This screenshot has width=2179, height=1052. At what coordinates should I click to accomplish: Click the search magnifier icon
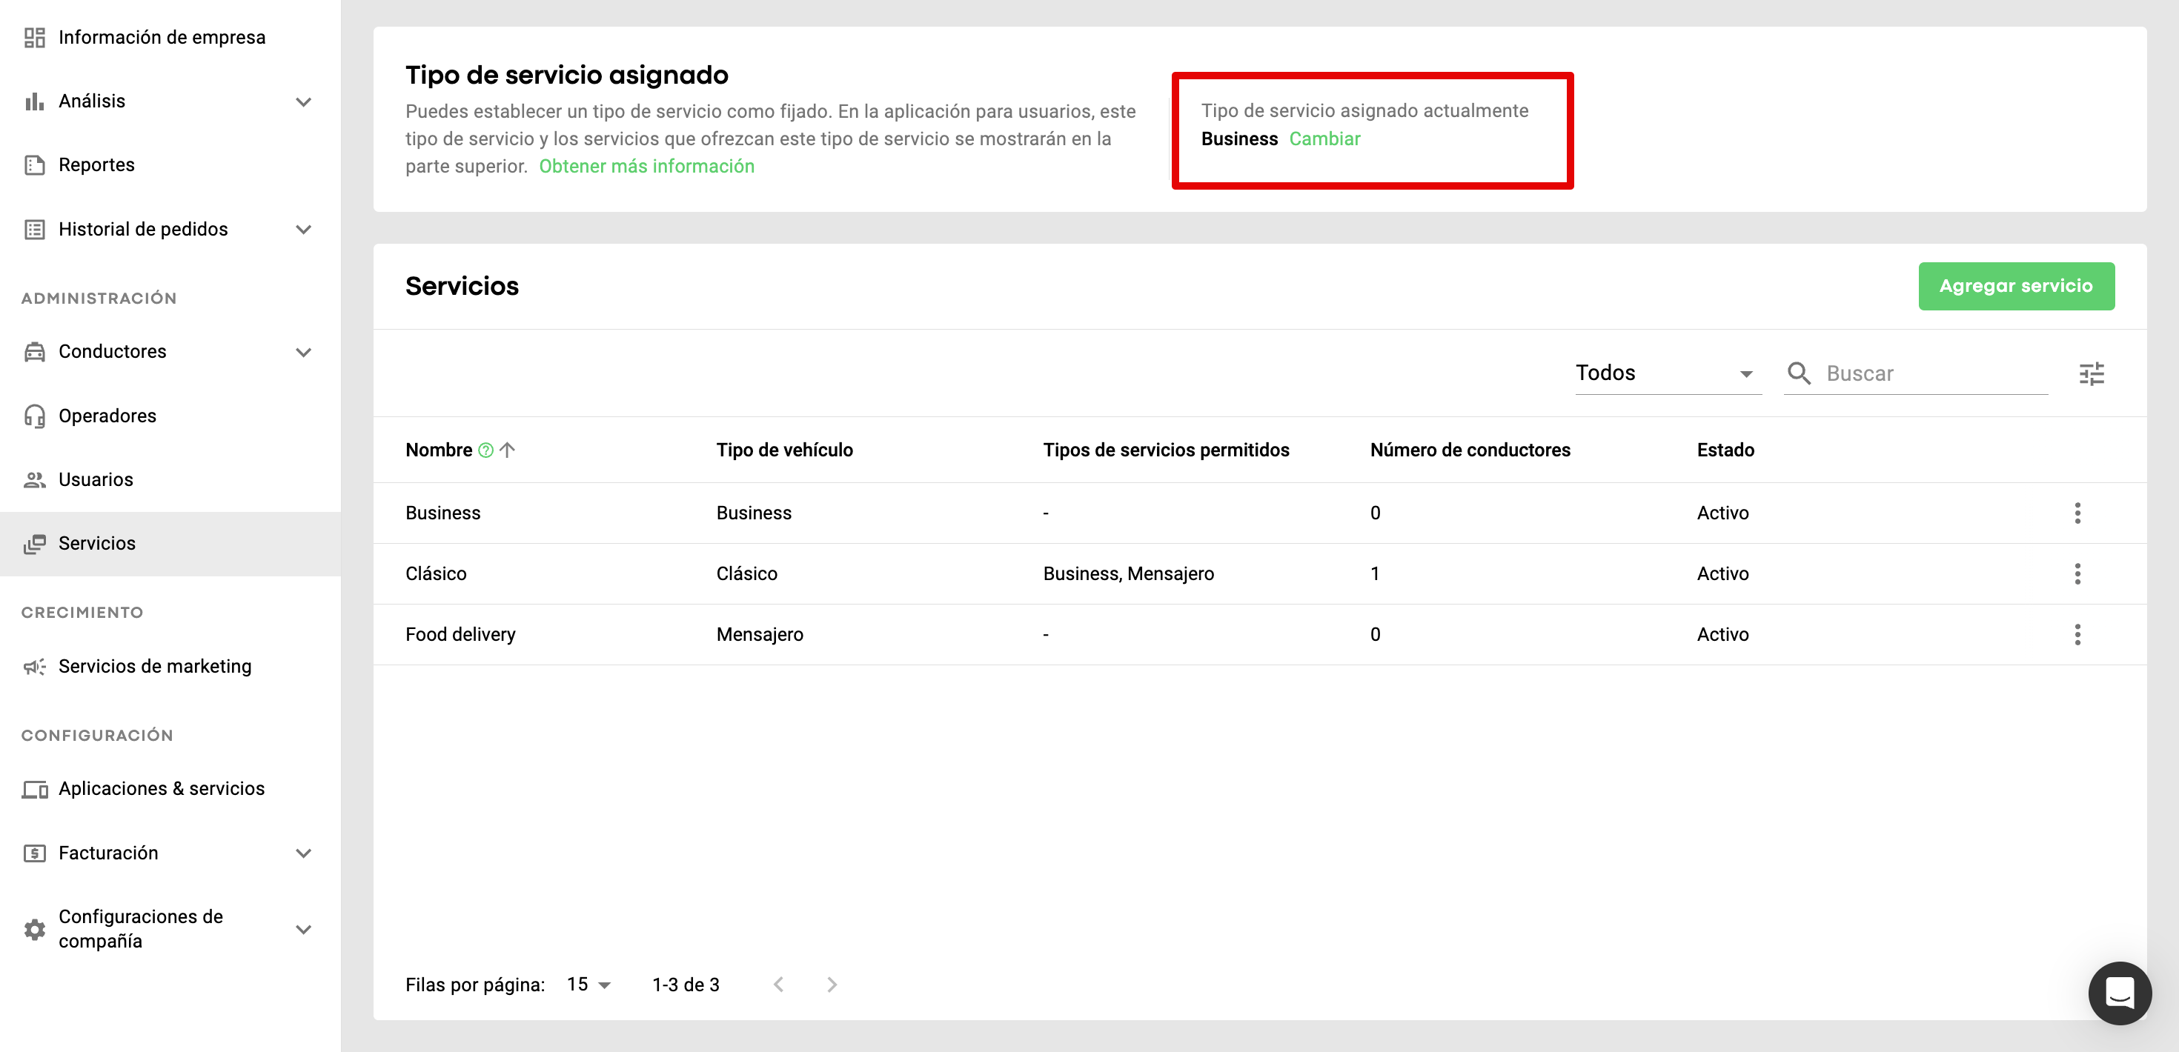coord(1798,374)
